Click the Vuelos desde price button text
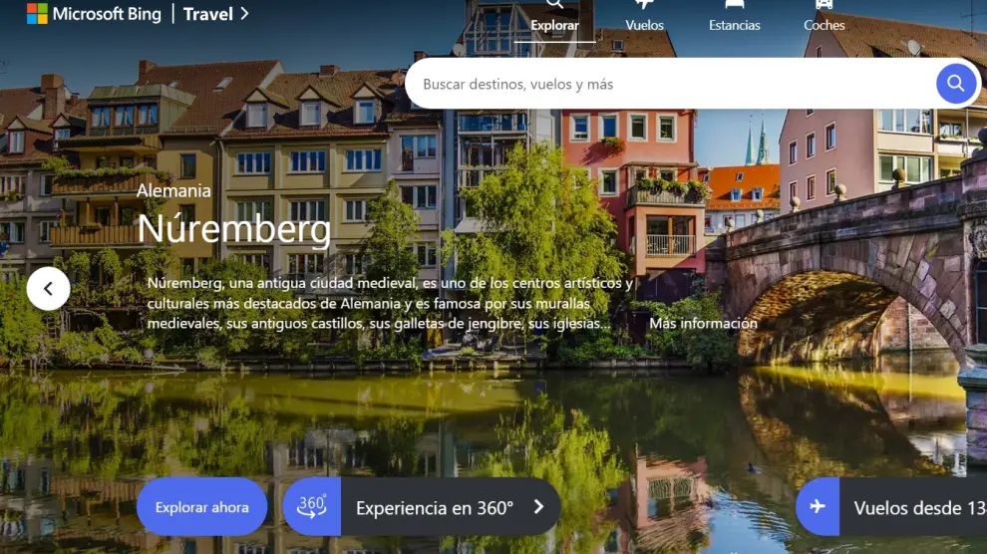The width and height of the screenshot is (987, 554). click(x=917, y=507)
